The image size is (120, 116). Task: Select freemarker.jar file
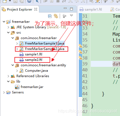[32, 87]
